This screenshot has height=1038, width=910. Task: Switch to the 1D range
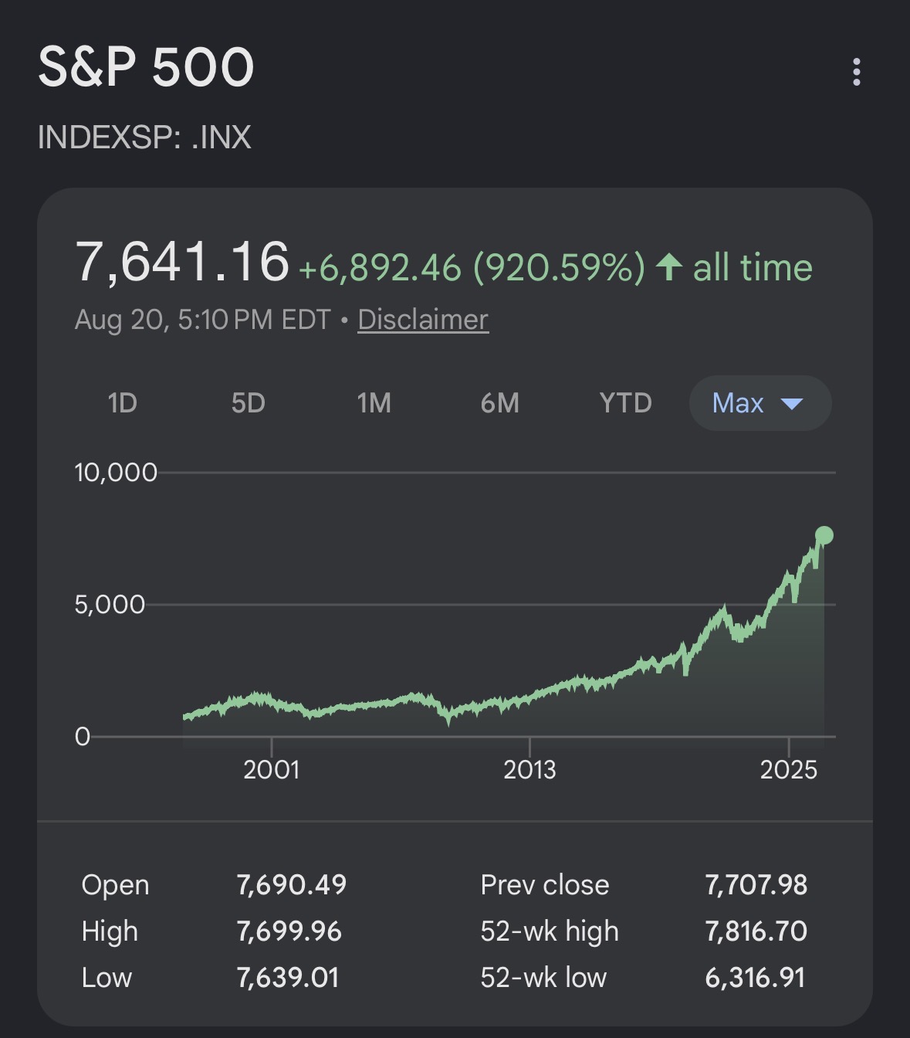point(122,403)
